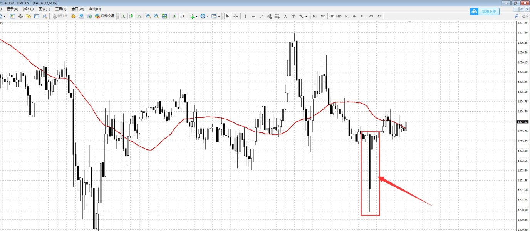Toggle the 自动交易 auto trading button
Screen dimensions: 530x231
[105, 16]
